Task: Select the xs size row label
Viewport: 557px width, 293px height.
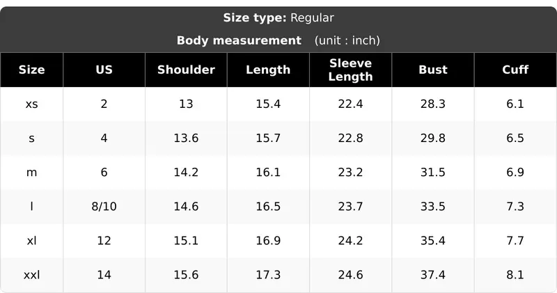Action: [x=31, y=104]
